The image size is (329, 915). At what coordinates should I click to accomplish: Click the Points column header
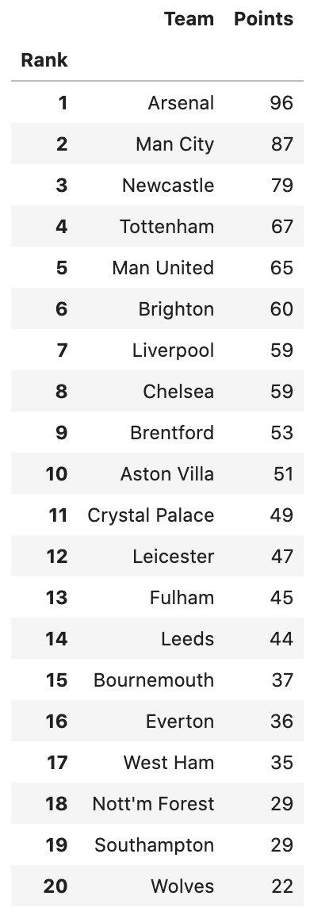tap(264, 19)
